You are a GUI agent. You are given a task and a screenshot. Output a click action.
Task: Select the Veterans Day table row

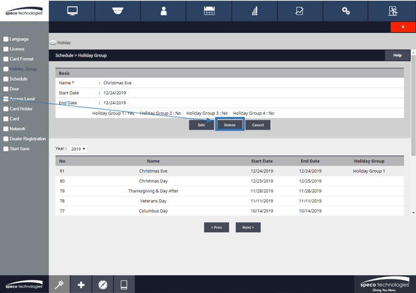pyautogui.click(x=230, y=201)
